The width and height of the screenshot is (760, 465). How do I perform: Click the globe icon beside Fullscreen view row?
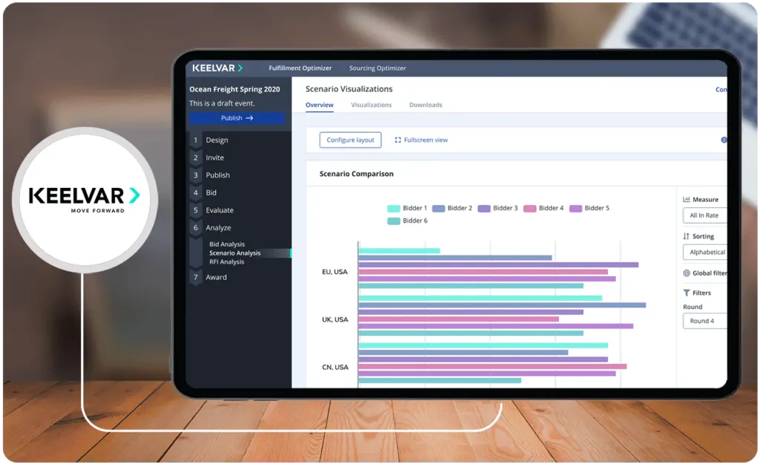point(724,140)
